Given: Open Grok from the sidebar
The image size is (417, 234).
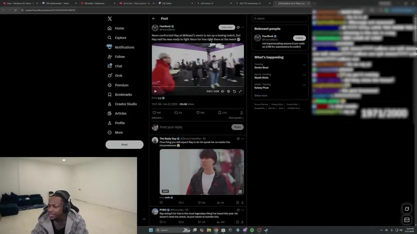Looking at the screenshot, I should (115, 75).
